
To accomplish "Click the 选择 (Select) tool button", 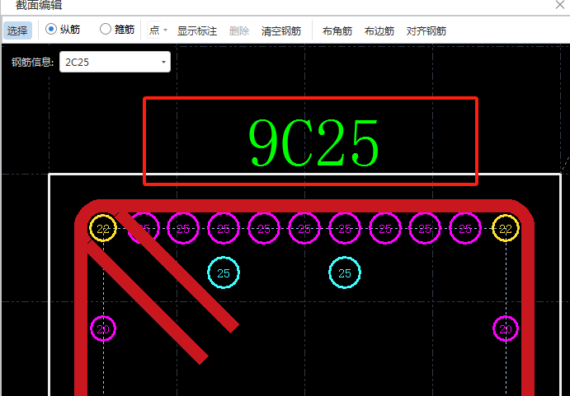I will point(17,30).
